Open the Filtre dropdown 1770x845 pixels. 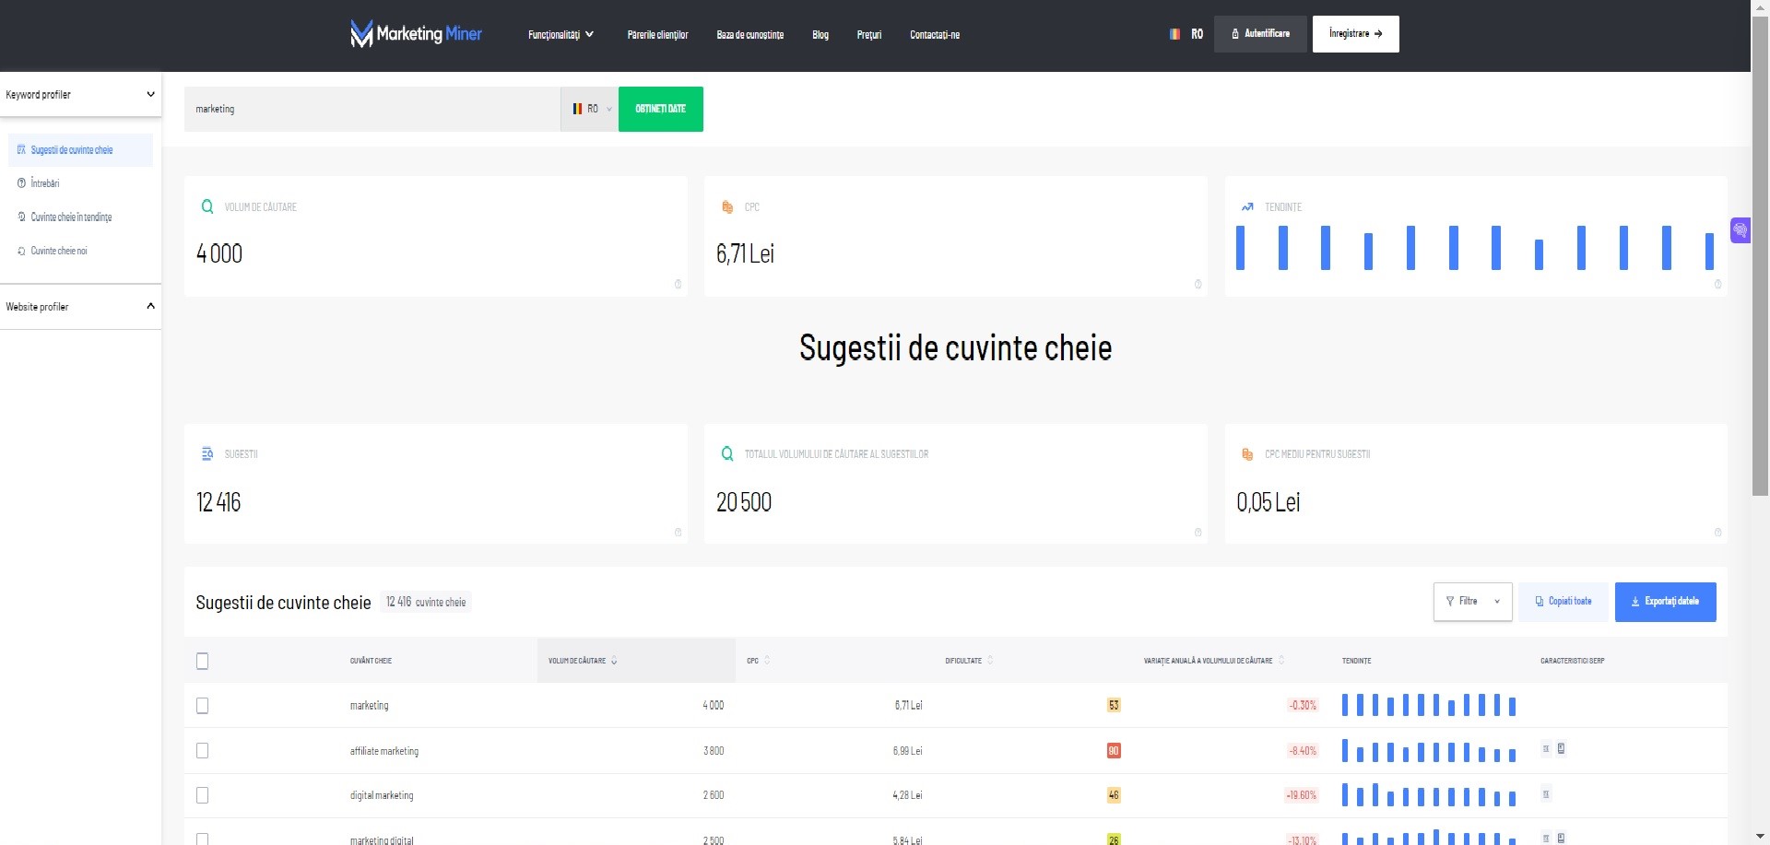point(1472,602)
